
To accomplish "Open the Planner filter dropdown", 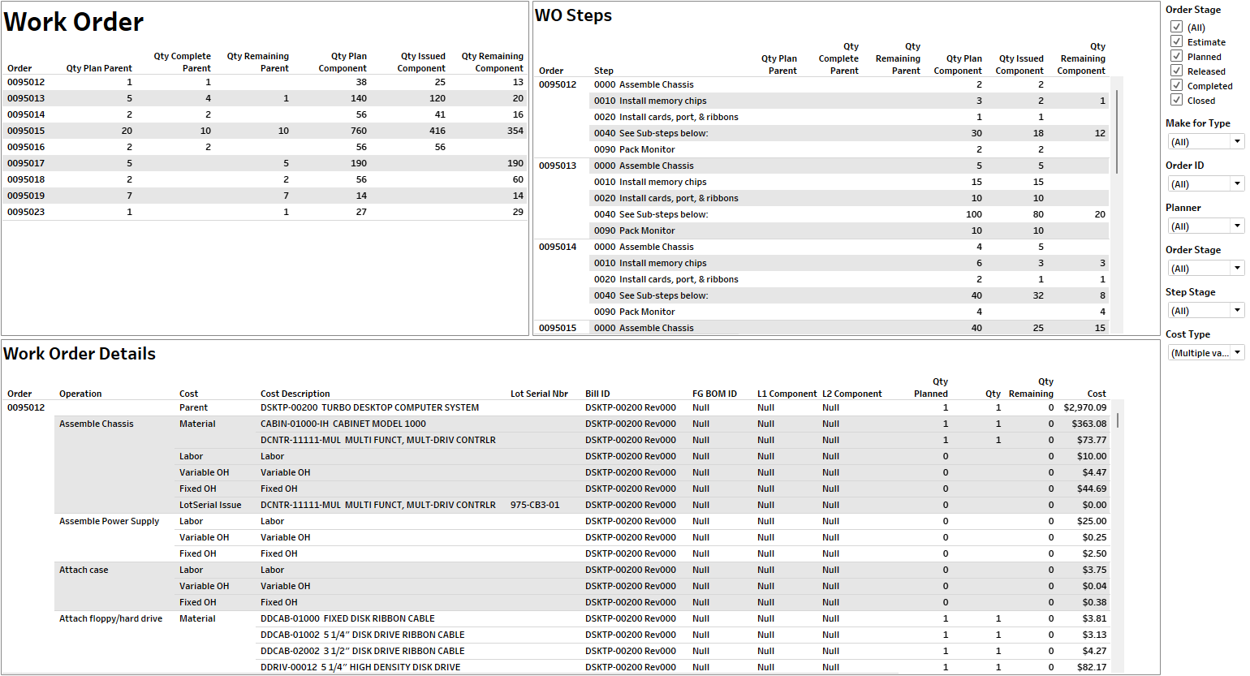I will click(1205, 226).
